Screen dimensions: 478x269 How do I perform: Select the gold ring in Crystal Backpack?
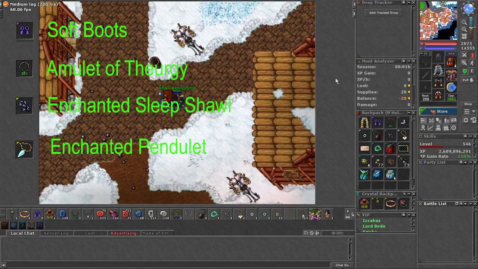click(391, 204)
